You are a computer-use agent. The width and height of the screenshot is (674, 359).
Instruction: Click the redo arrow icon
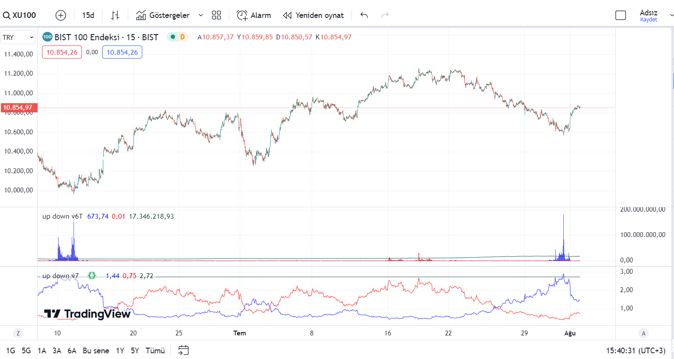pos(385,15)
